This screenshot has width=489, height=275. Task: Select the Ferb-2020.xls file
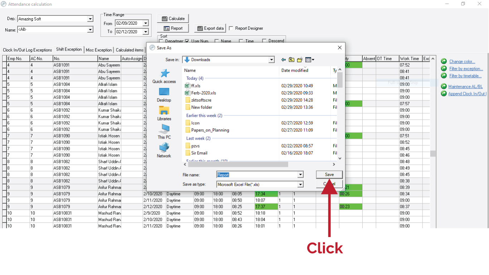tap(204, 93)
